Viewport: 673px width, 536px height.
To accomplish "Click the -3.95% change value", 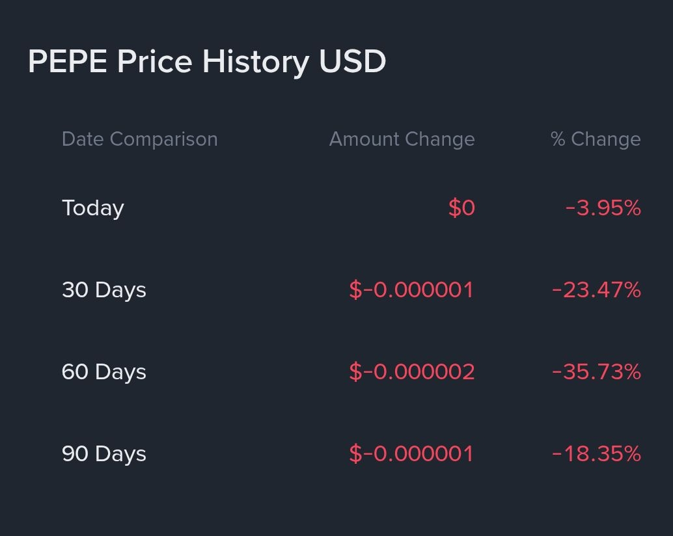I will [x=603, y=208].
